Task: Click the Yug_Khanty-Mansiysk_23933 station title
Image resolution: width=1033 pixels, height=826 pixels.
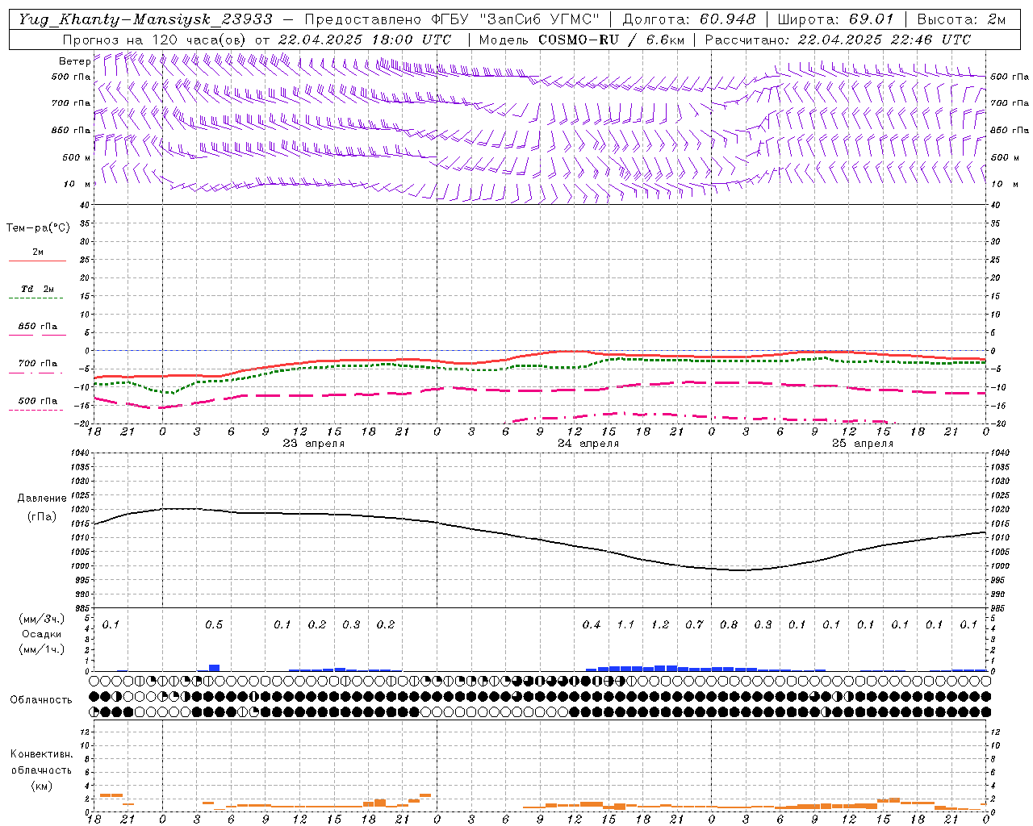Action: [x=145, y=19]
